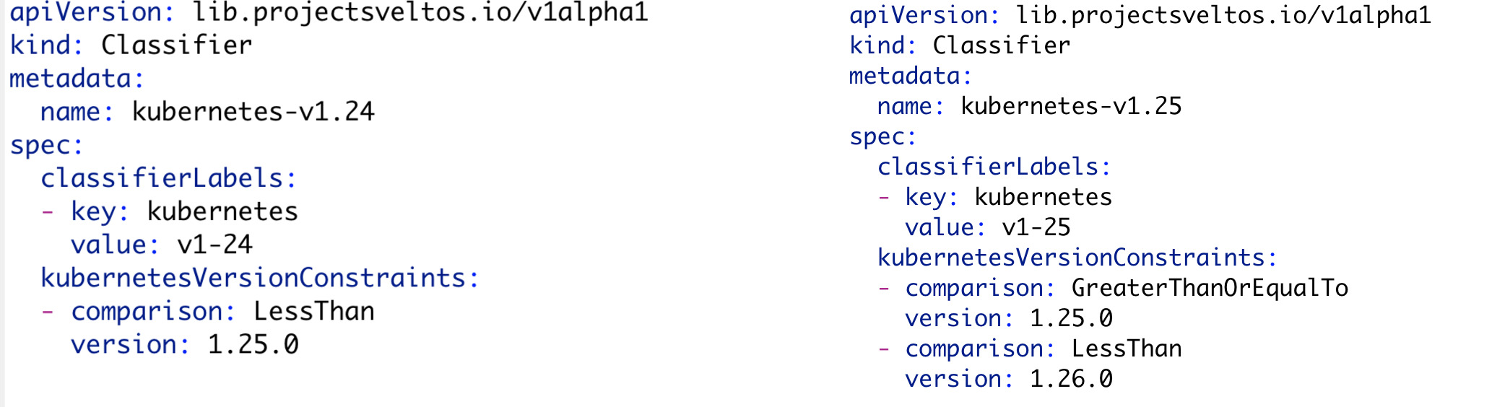This screenshot has width=1492, height=407.
Task: Click LessThan in the kubernetes-v1.24 manifest
Action: click(314, 312)
